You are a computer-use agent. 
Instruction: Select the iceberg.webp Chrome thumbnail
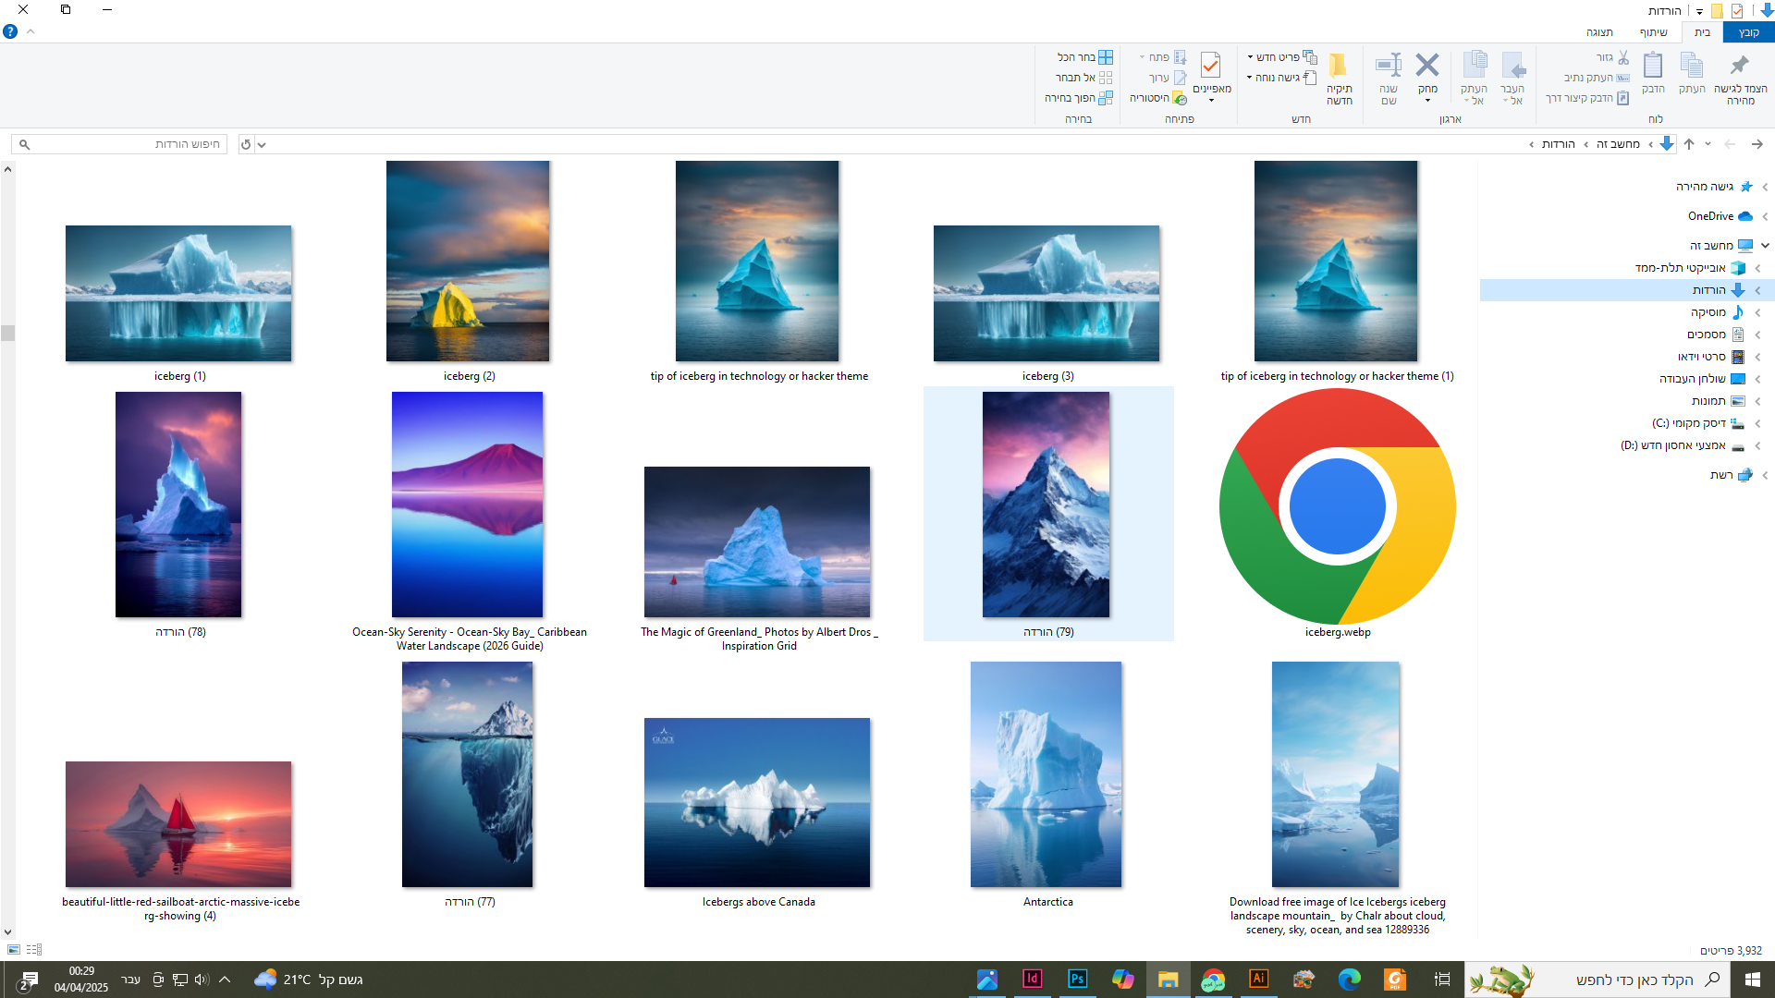(x=1337, y=506)
